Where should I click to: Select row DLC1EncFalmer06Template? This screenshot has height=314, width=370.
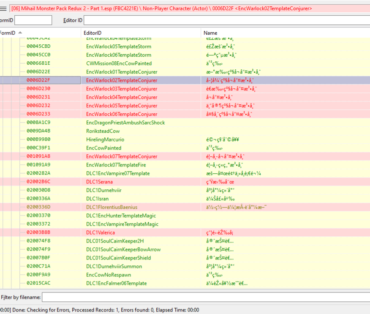(185, 283)
